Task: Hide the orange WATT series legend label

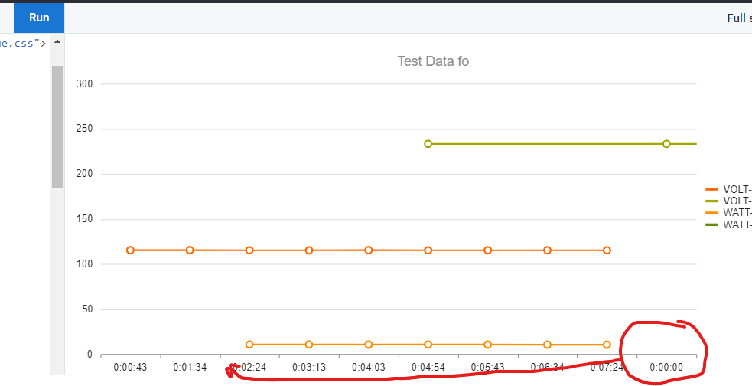Action: click(x=737, y=212)
